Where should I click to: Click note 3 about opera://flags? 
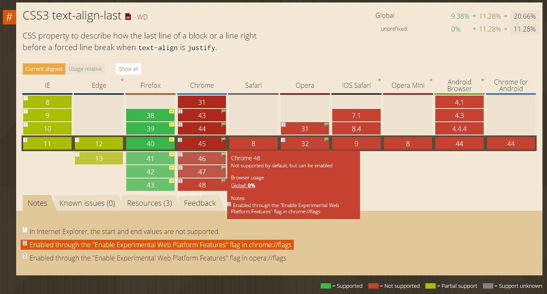[154, 258]
